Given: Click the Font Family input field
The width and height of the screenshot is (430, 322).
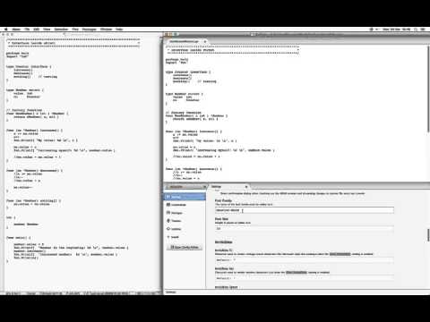Looking at the screenshot, I should (x=304, y=210).
